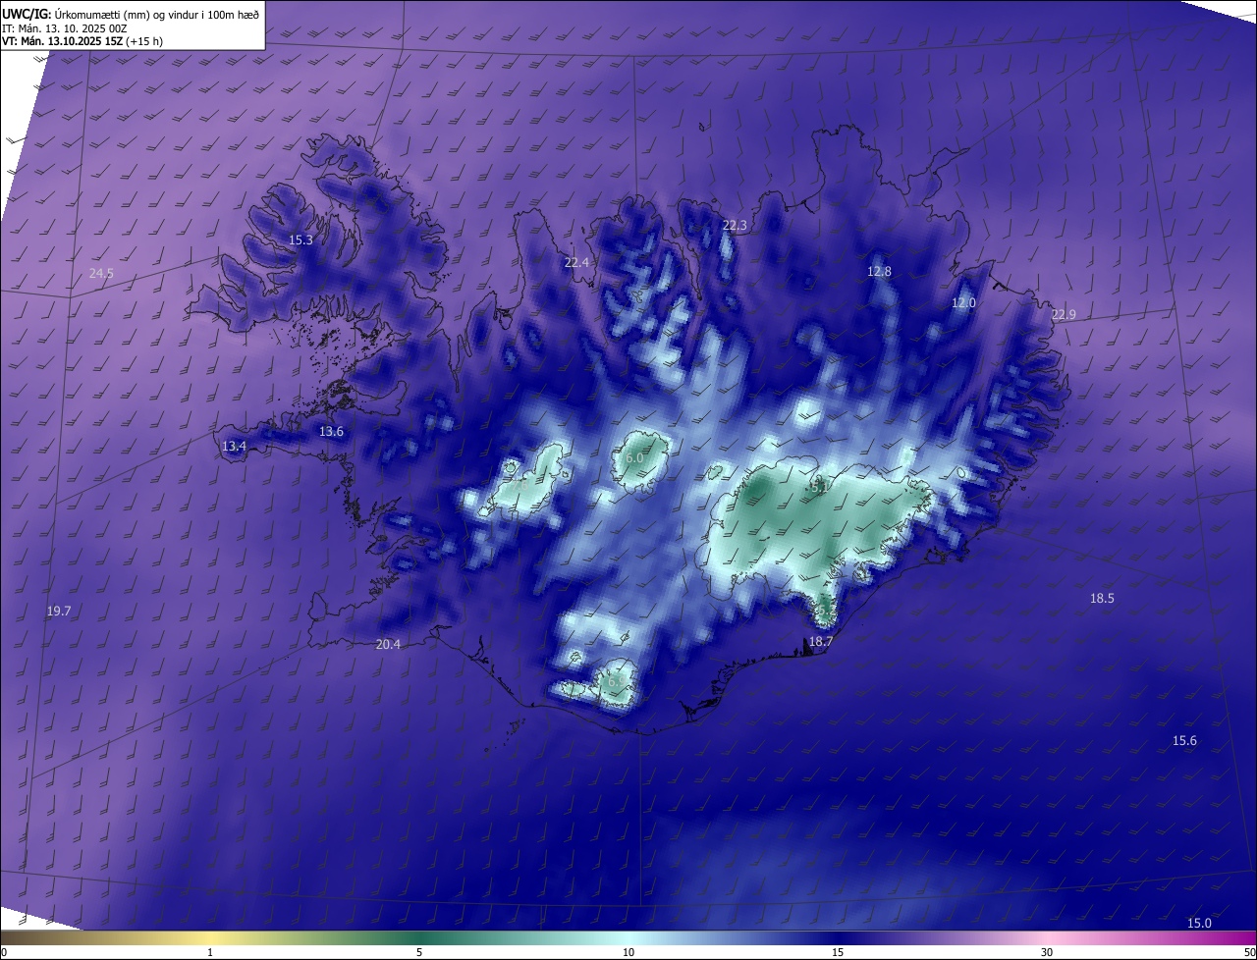
Task: Click the 18.5 value label
Action: (1102, 599)
